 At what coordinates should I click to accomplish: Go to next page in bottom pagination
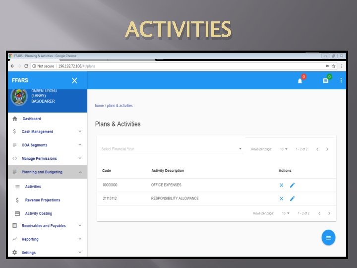pyautogui.click(x=329, y=213)
